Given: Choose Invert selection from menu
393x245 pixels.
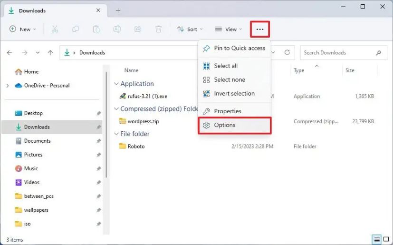Looking at the screenshot, I should point(234,94).
